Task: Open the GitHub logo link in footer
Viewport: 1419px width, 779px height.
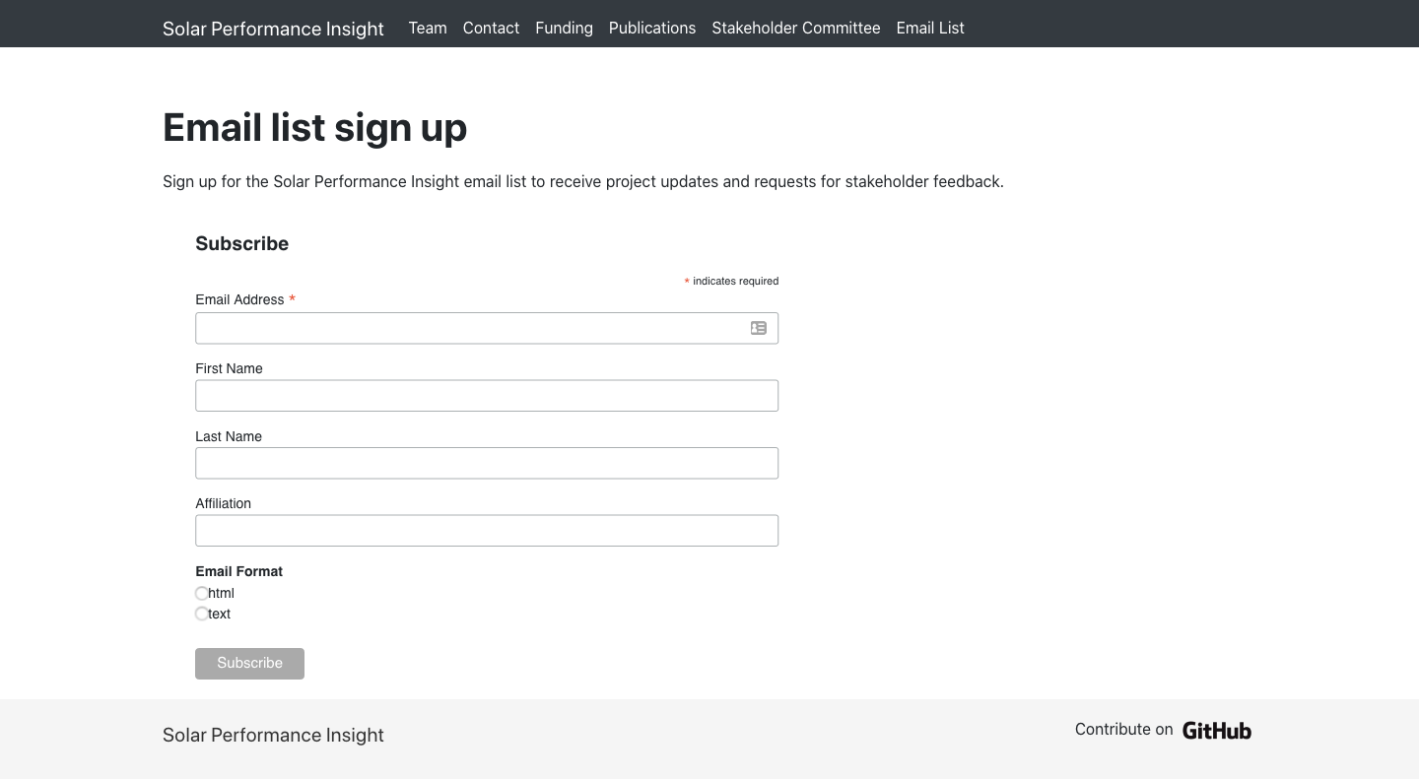Action: 1217,731
